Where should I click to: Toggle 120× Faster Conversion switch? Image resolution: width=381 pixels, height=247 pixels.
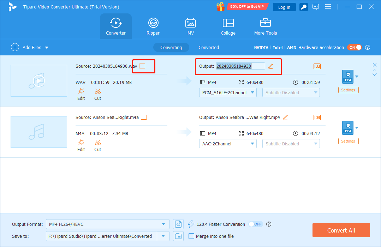pyautogui.click(x=256, y=224)
